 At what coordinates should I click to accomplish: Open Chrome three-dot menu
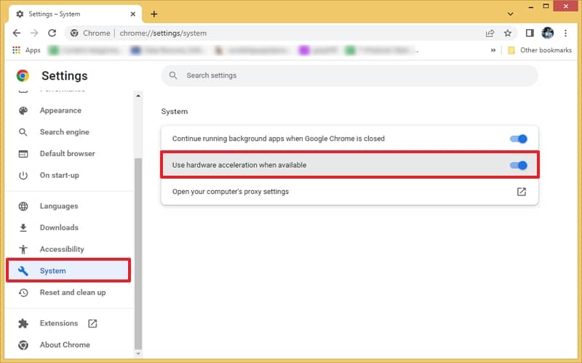click(x=566, y=33)
